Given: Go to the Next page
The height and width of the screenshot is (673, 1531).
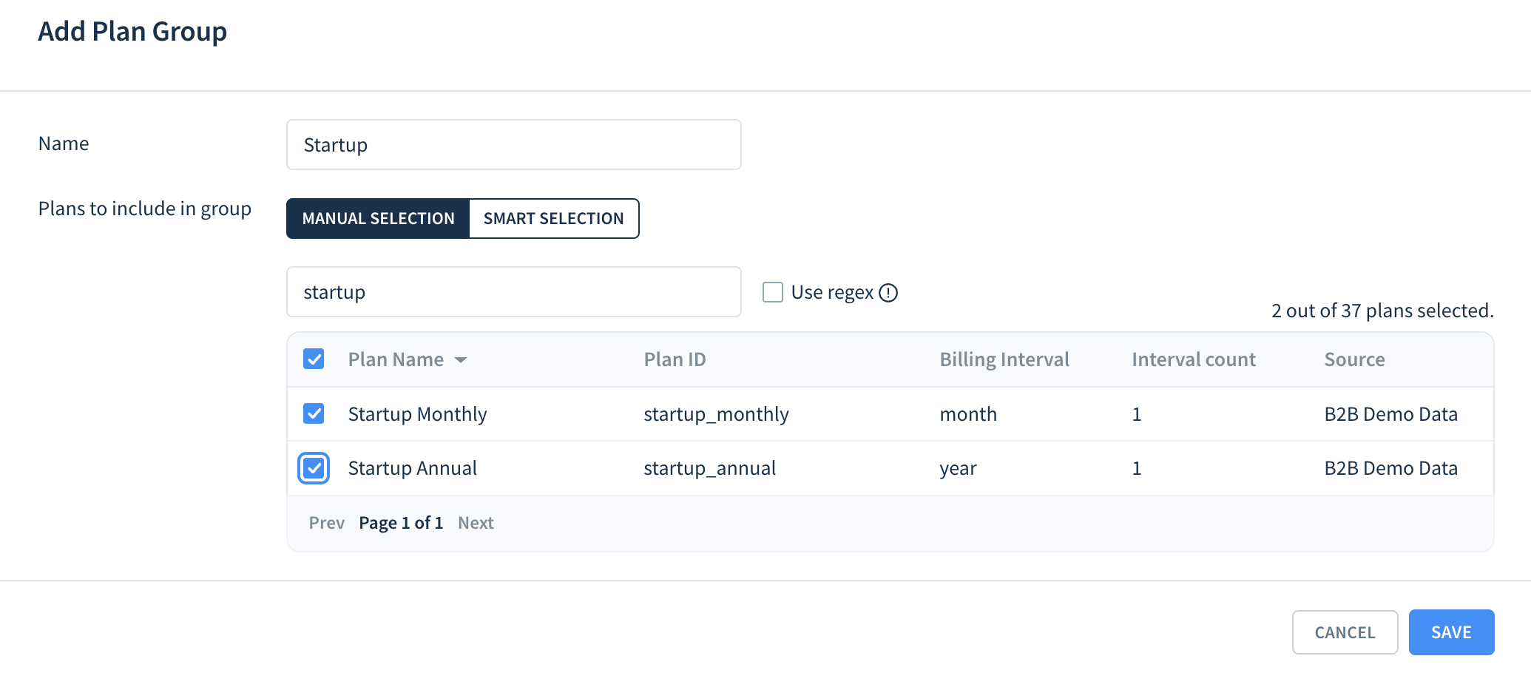Looking at the screenshot, I should (476, 523).
